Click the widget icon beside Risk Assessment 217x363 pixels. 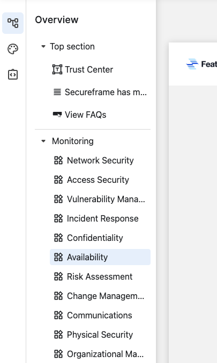click(x=58, y=276)
